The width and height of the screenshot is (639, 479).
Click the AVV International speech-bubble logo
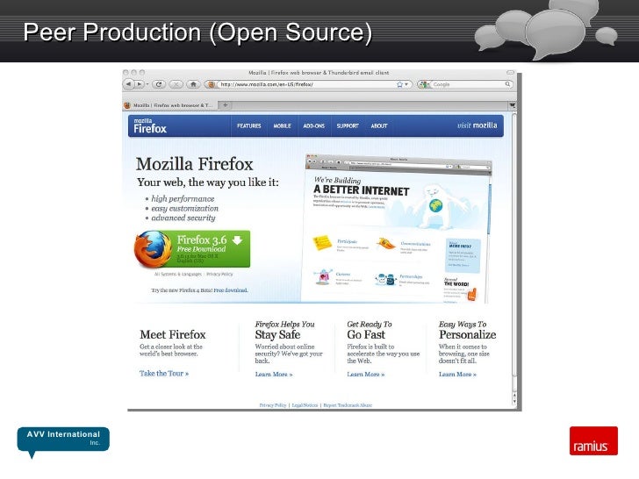point(63,441)
